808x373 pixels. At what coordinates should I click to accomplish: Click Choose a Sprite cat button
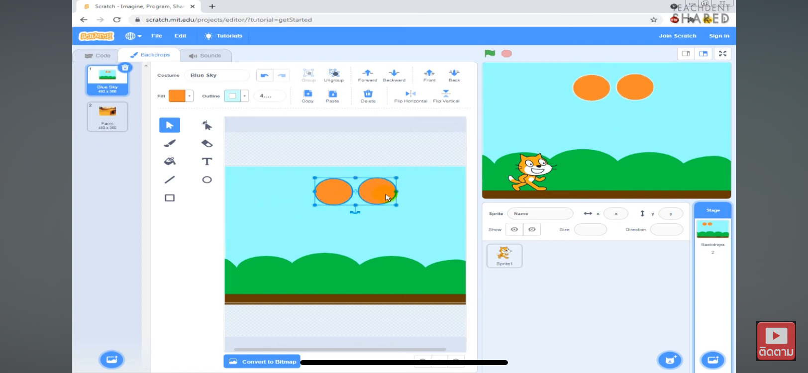[x=670, y=360]
